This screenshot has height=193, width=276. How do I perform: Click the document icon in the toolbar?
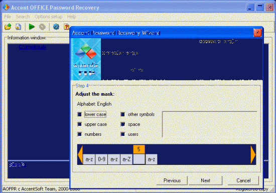[18, 27]
